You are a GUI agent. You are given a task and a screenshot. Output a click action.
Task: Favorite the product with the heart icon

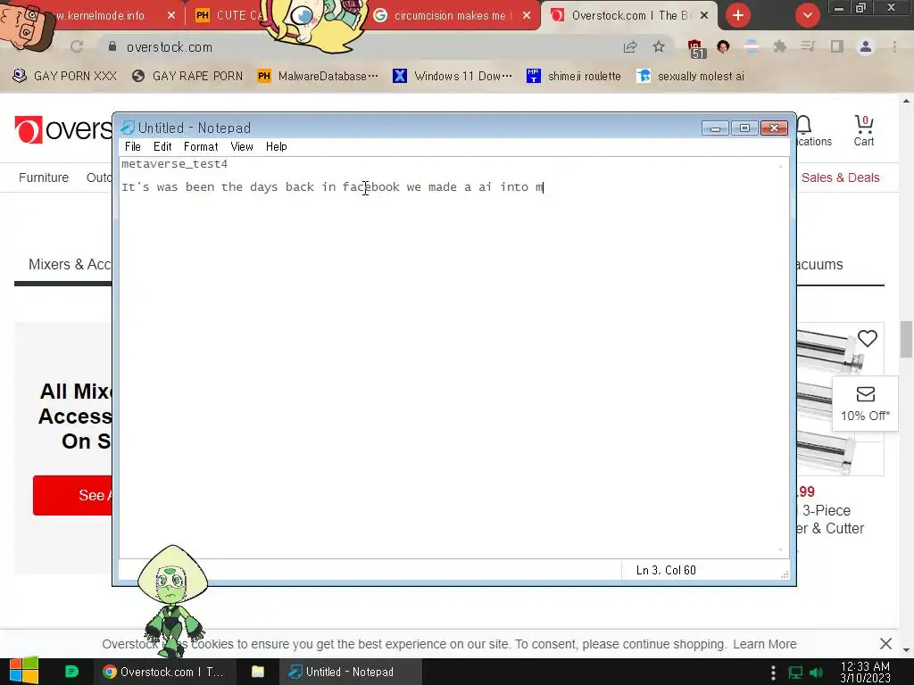(868, 338)
